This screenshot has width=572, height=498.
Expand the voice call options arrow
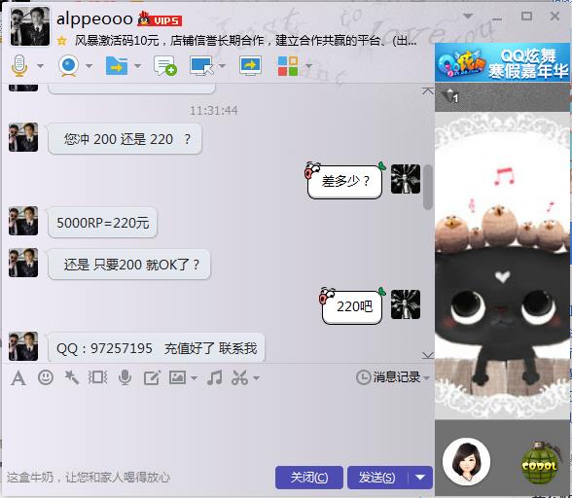[x=41, y=66]
